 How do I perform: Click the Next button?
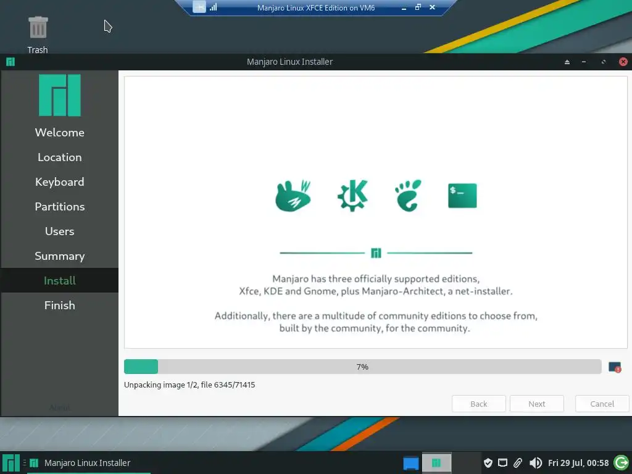[x=536, y=404]
